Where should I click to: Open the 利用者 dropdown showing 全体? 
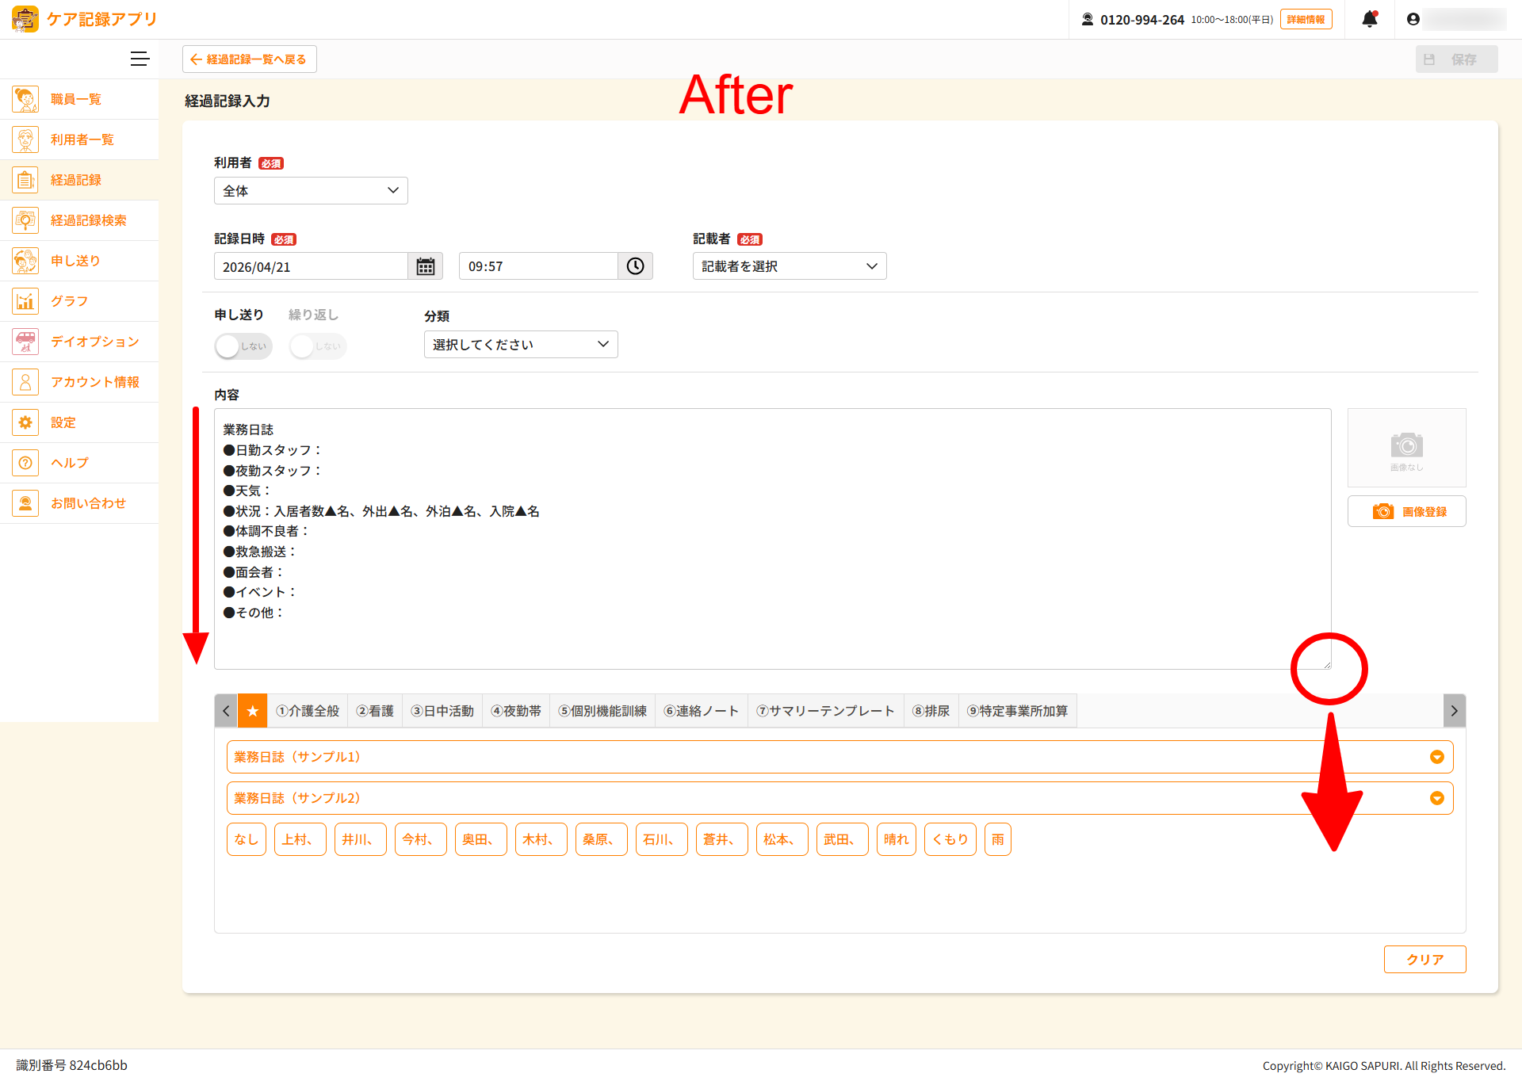pyautogui.click(x=311, y=191)
